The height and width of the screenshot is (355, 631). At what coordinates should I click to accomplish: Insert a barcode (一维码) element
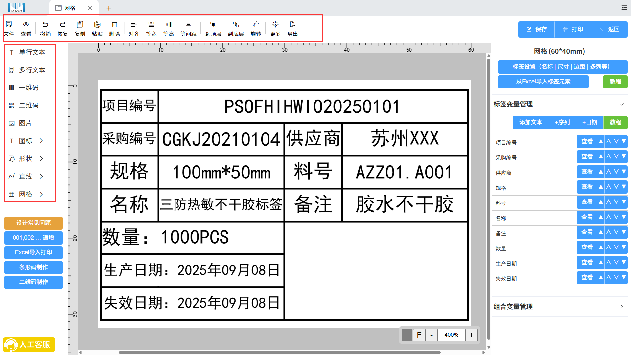tap(29, 88)
